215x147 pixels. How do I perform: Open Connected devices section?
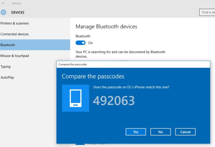35,34
